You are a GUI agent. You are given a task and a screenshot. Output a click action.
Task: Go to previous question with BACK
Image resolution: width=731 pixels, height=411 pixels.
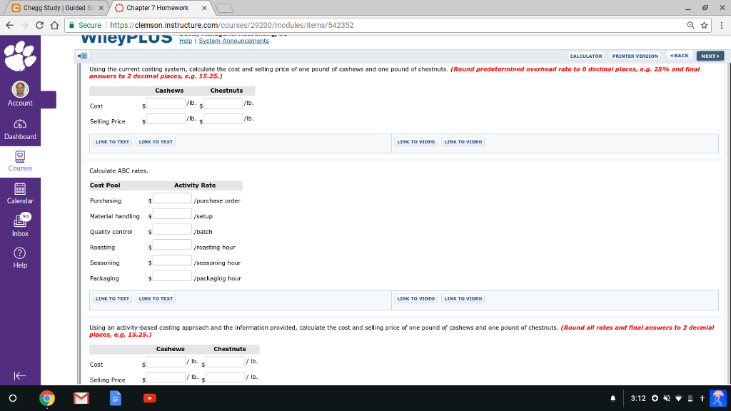coord(680,56)
